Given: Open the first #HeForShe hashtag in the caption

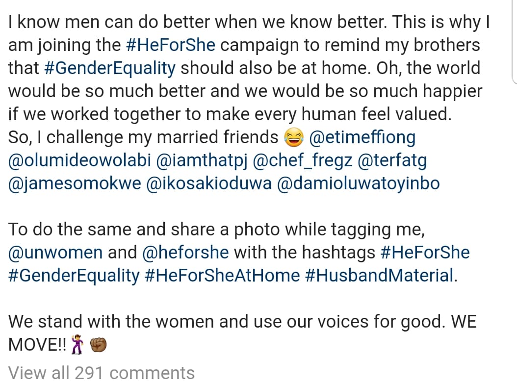Looking at the screenshot, I should [171, 45].
